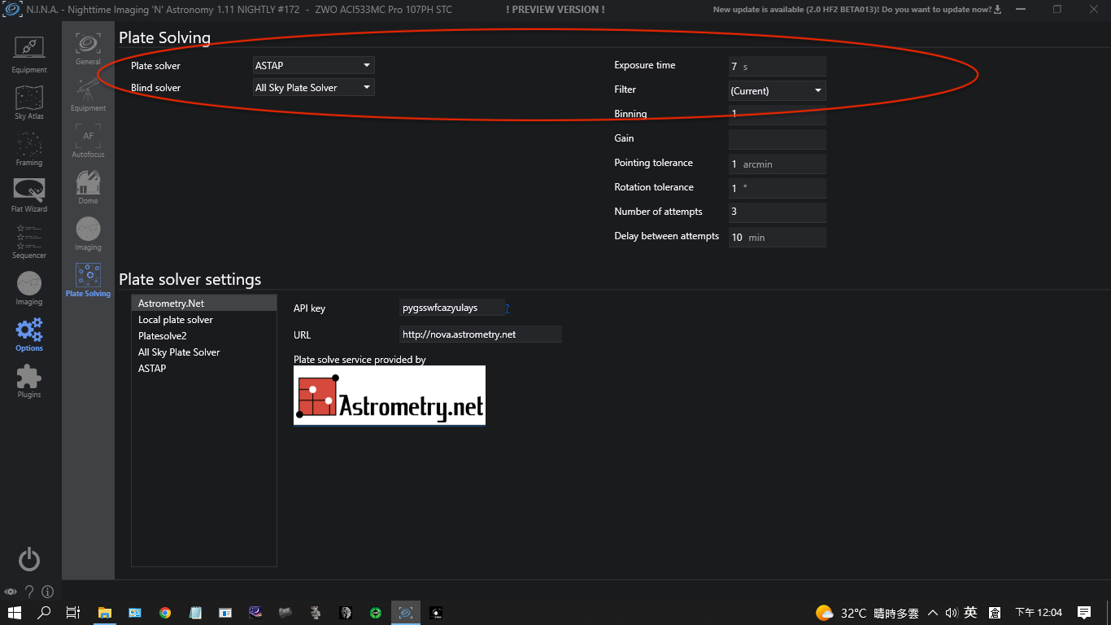
Task: Click the Number of attempts field
Action: point(778,212)
